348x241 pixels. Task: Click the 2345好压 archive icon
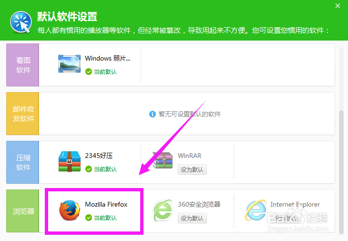[70, 161]
